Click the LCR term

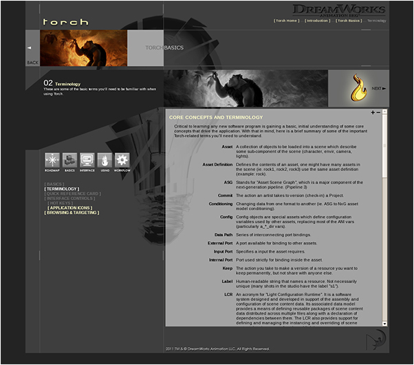(x=228, y=294)
